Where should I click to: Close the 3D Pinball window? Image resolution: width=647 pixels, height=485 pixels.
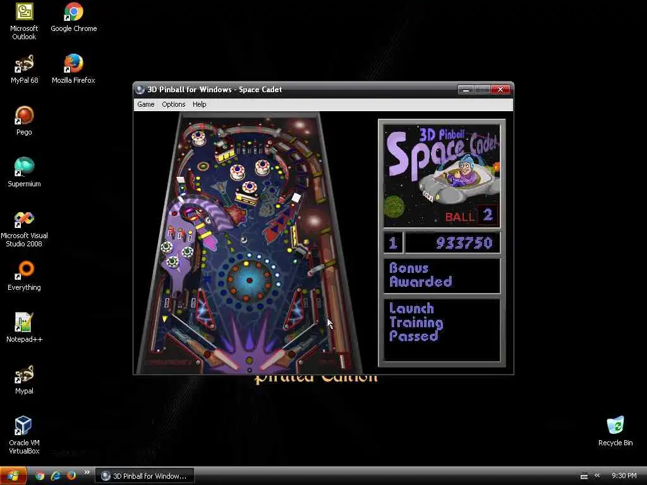pos(500,90)
